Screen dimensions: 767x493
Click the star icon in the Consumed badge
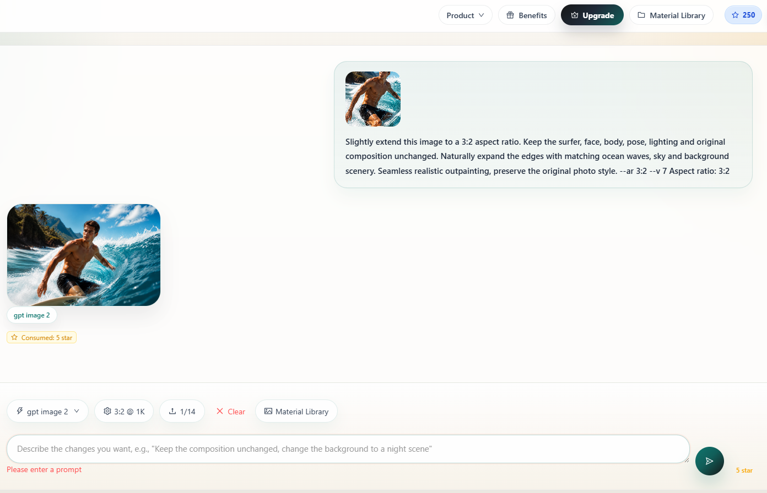pyautogui.click(x=14, y=337)
